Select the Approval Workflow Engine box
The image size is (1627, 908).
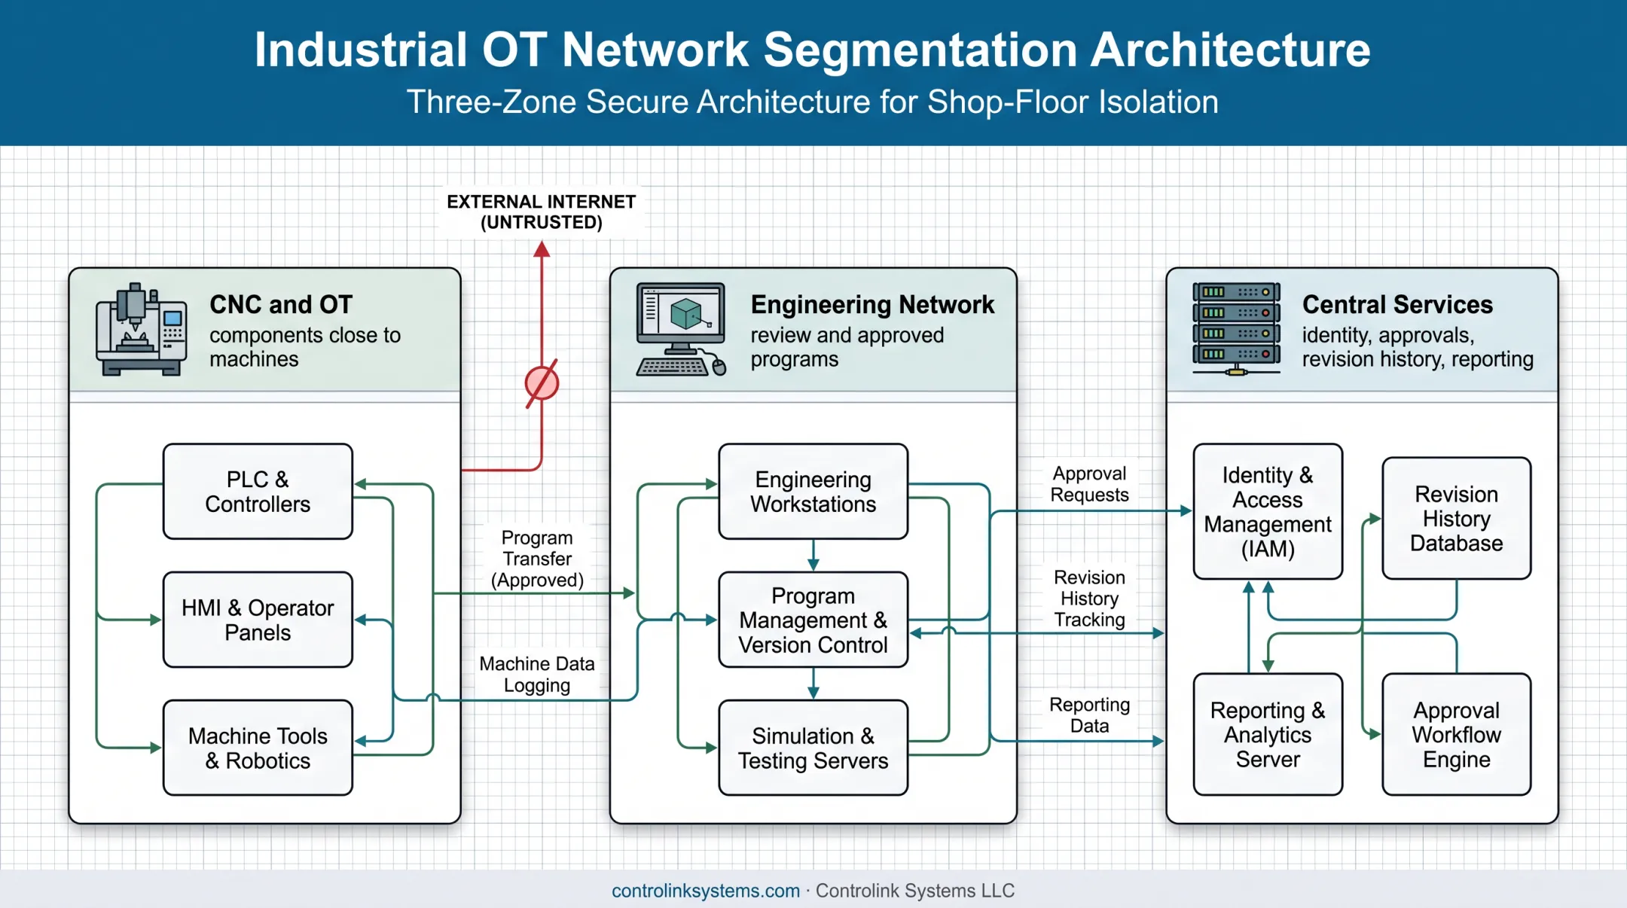point(1457,734)
